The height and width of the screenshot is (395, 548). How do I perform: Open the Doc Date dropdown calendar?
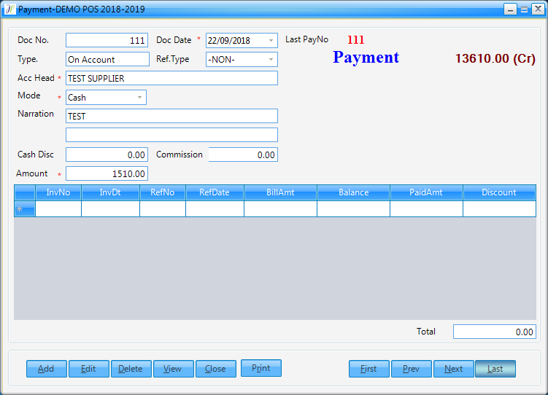(x=271, y=41)
